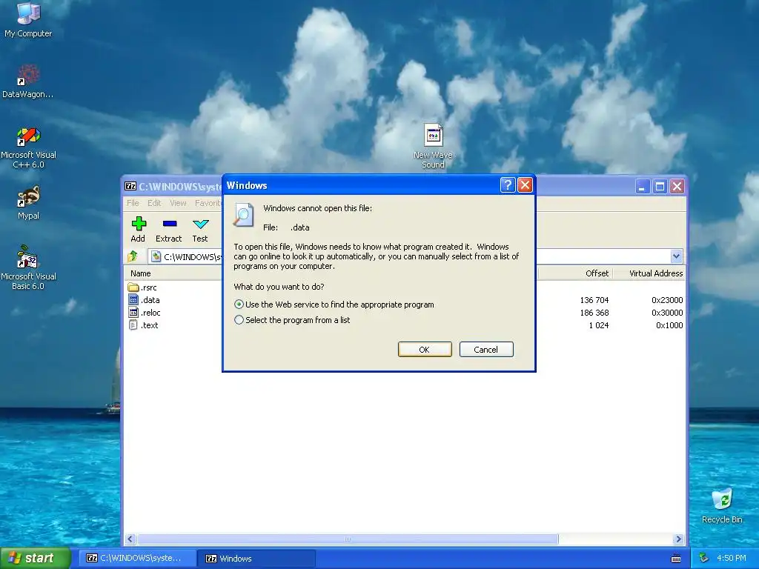The image size is (759, 569).
Task: Confirm with the OK button
Action: point(425,350)
